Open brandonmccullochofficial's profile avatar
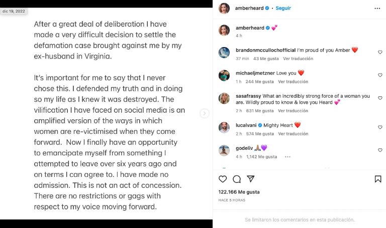The width and height of the screenshot is (386, 228). (224, 53)
